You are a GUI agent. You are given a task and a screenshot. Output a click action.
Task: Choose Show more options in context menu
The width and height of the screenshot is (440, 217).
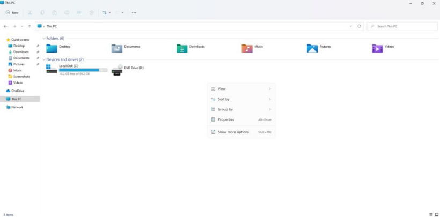(x=241, y=132)
